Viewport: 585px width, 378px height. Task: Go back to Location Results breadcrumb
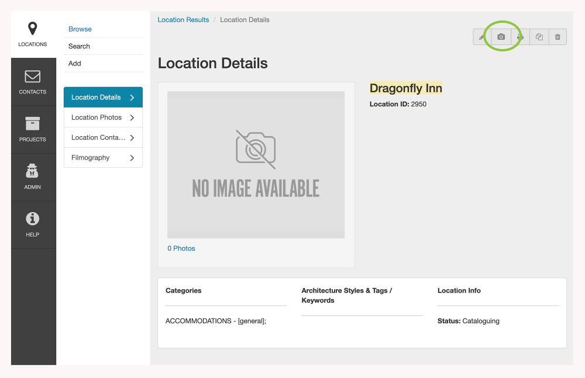point(183,20)
